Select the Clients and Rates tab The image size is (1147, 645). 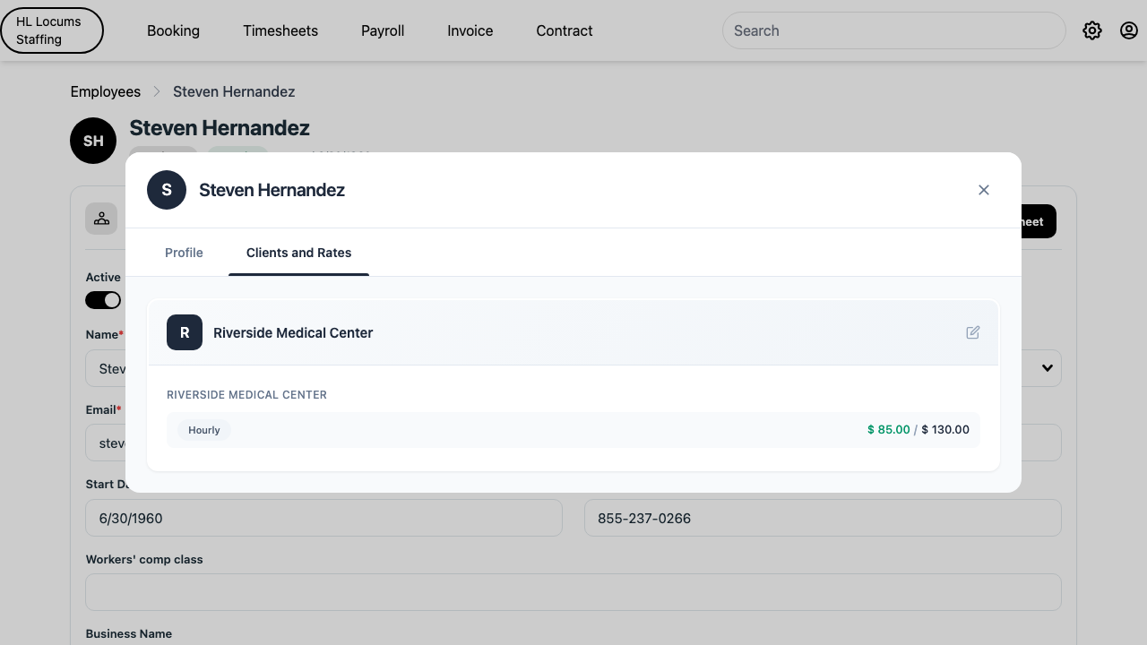[x=298, y=253]
